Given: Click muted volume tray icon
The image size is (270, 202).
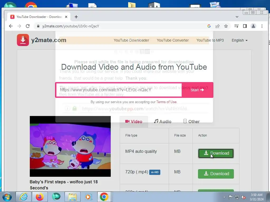Looking at the screenshot, I should (243, 197).
